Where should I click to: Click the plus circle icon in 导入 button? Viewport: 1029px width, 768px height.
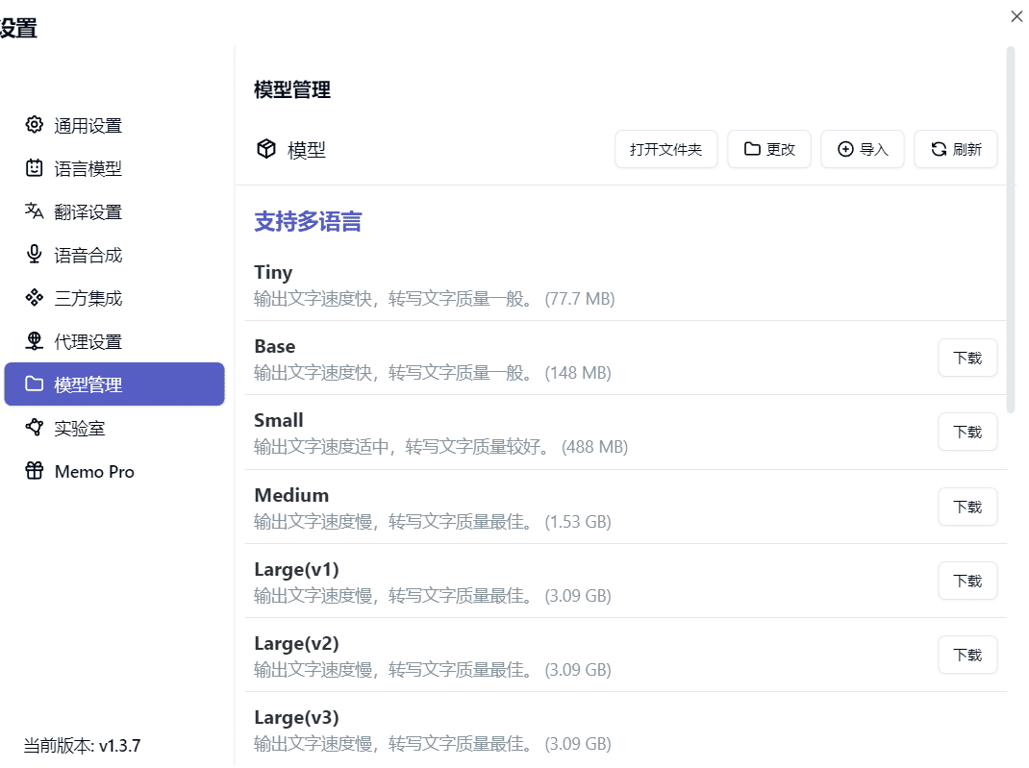point(845,149)
